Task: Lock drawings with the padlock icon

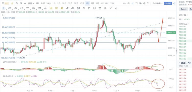Action: pos(84,8)
